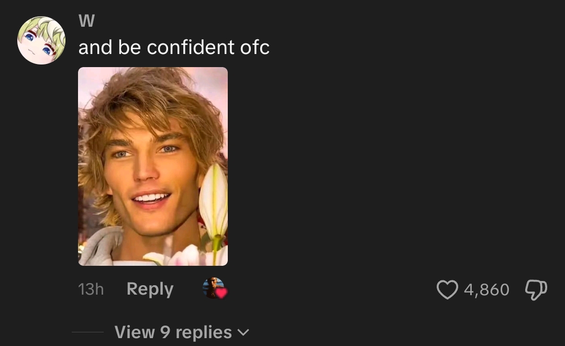Click the 13h timestamp

tap(91, 289)
